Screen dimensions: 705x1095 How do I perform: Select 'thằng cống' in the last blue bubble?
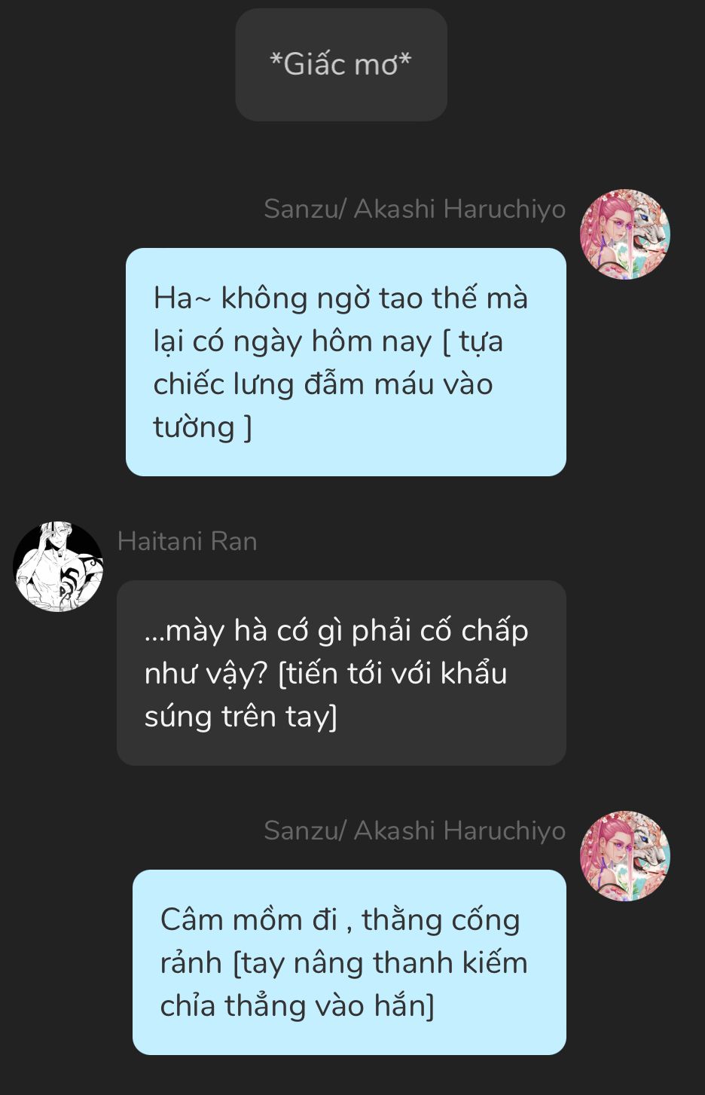click(441, 920)
